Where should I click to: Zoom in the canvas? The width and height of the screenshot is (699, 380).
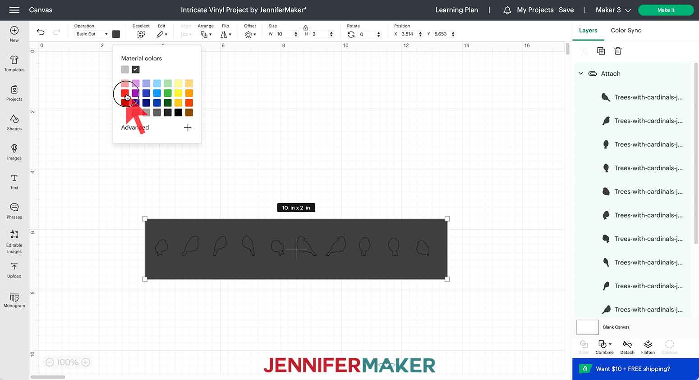coord(86,362)
